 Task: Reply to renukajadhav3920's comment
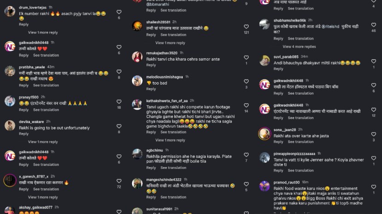[x=151, y=65]
